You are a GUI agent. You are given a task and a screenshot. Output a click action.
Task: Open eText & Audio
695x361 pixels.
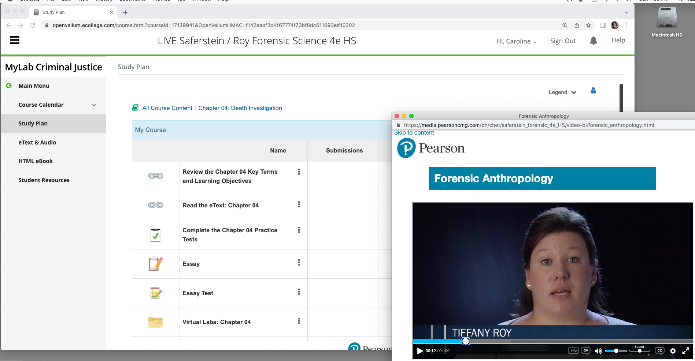(37, 142)
